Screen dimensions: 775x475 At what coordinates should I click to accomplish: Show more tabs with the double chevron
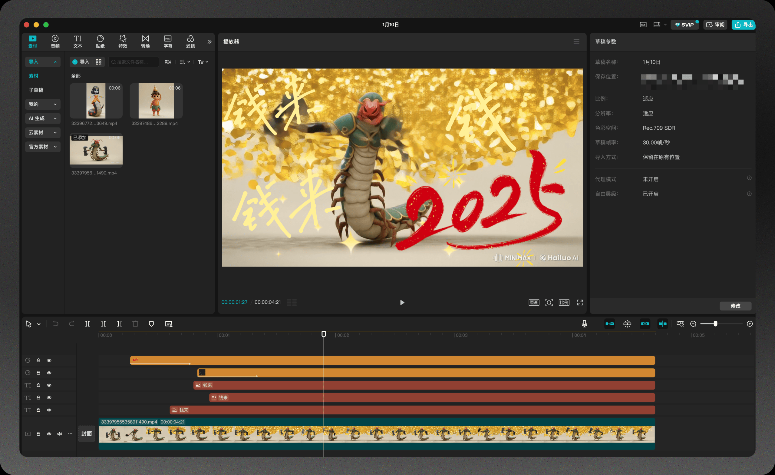209,42
